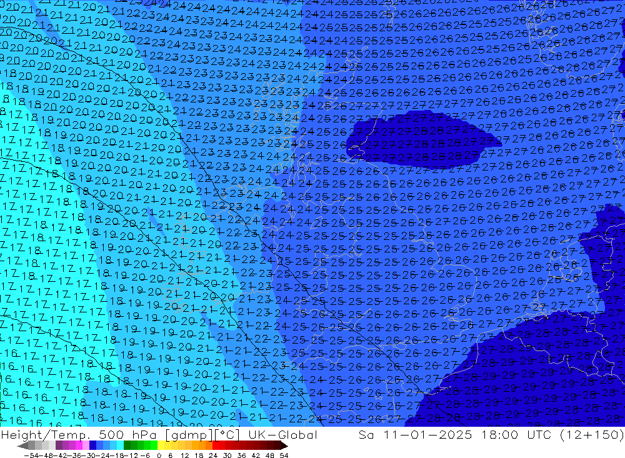Screen dimensions: 625x458
Task: Click the "[°C]" unit label
Action: click(x=227, y=436)
